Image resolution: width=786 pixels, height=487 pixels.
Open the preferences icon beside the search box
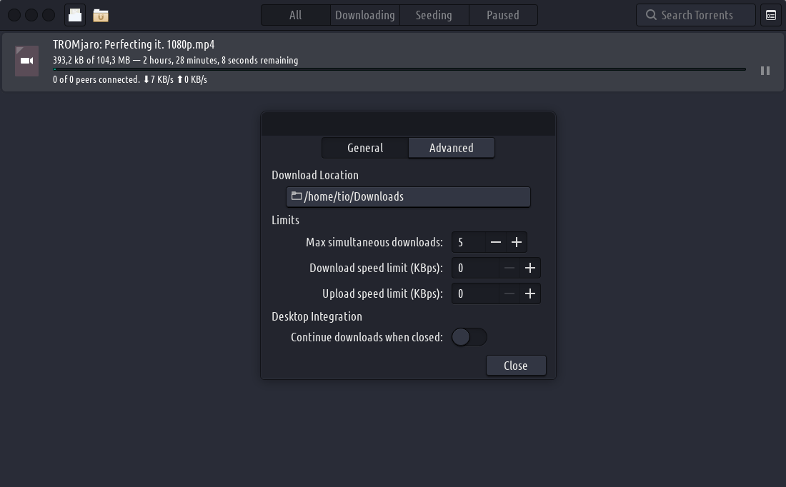771,15
